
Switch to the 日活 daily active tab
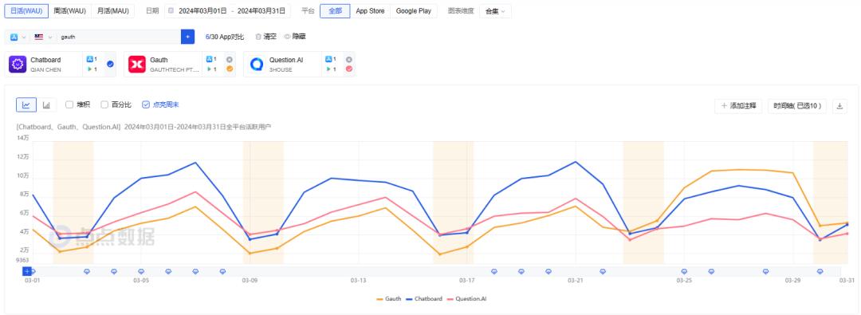(x=26, y=11)
